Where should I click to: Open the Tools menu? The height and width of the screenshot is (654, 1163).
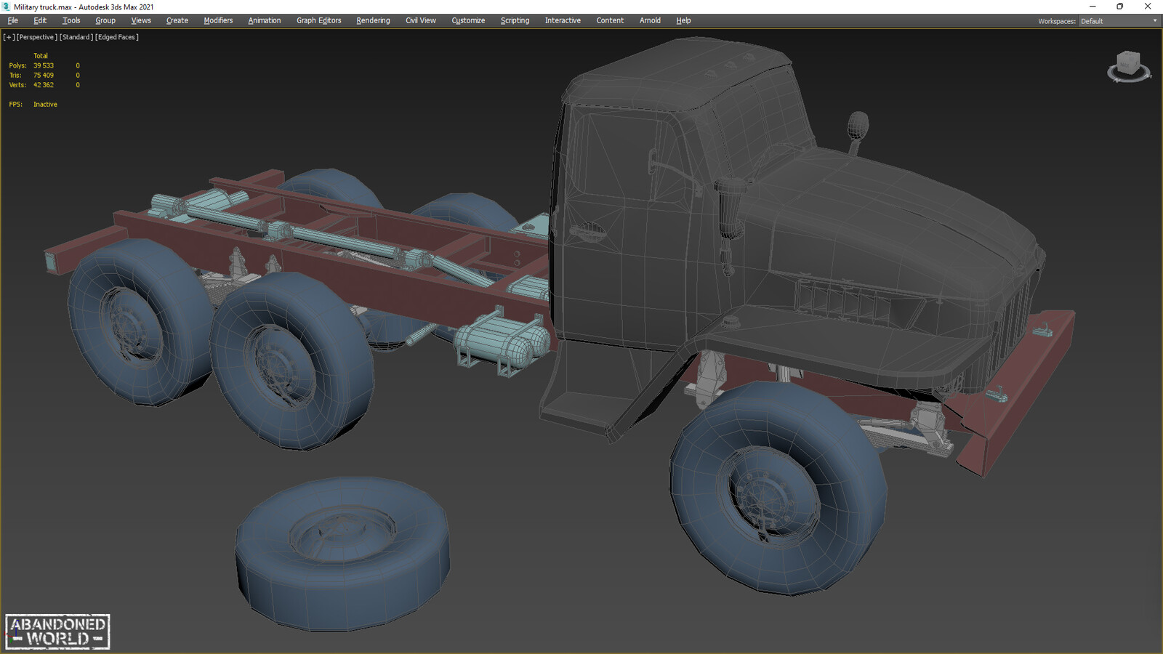coord(71,20)
